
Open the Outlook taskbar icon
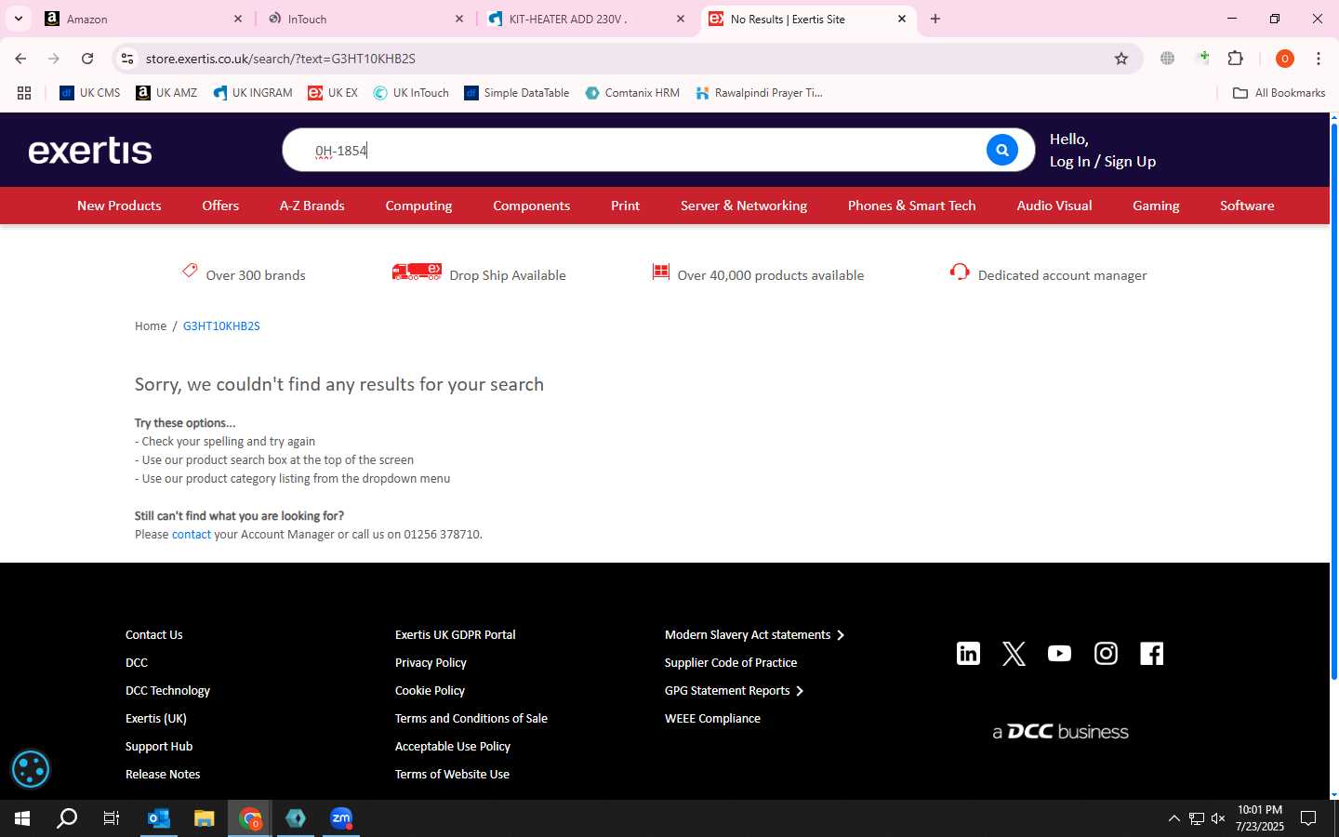159,818
